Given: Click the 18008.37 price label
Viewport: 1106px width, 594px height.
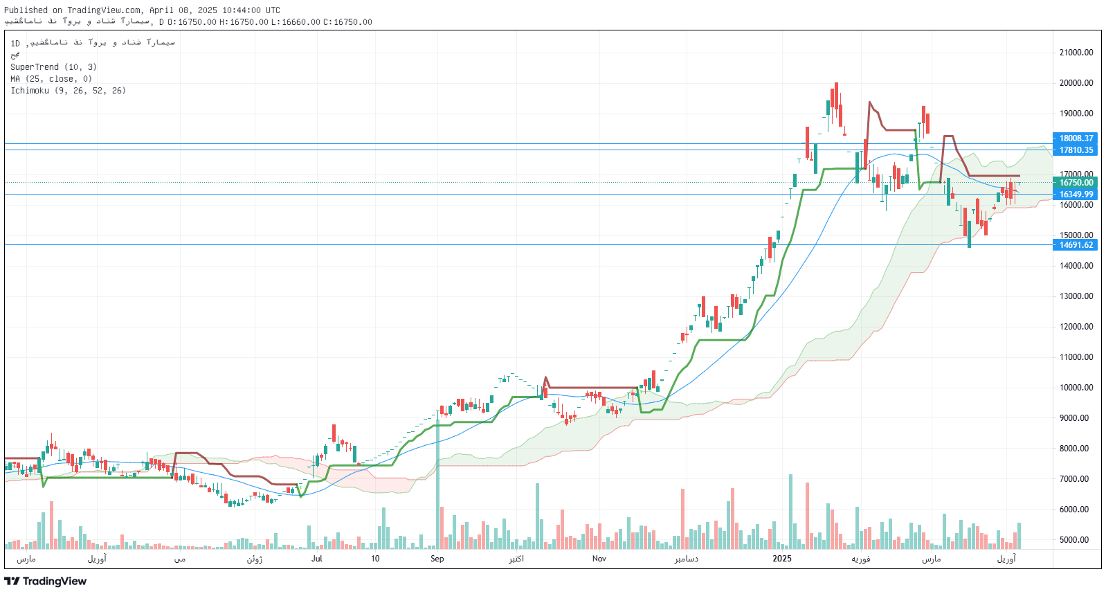Looking at the screenshot, I should click(1076, 138).
